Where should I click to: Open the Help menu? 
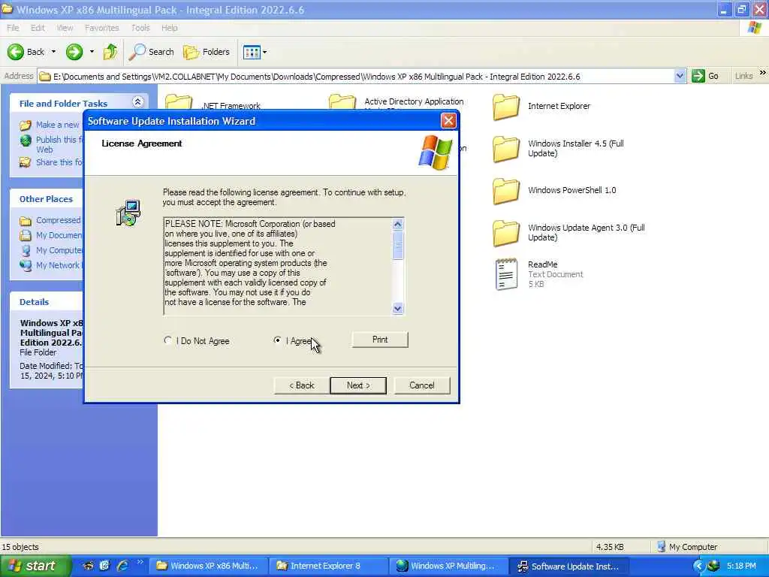click(x=170, y=28)
